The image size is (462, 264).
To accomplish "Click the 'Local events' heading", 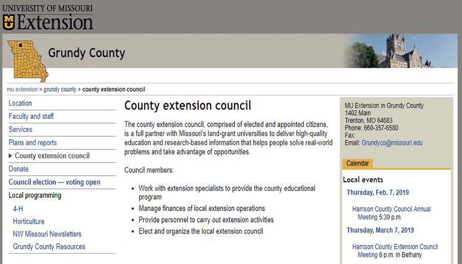I will (x=363, y=180).
